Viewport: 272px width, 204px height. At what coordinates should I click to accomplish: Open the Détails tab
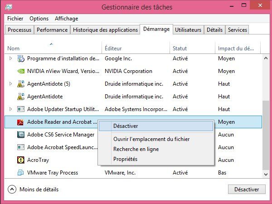214,30
